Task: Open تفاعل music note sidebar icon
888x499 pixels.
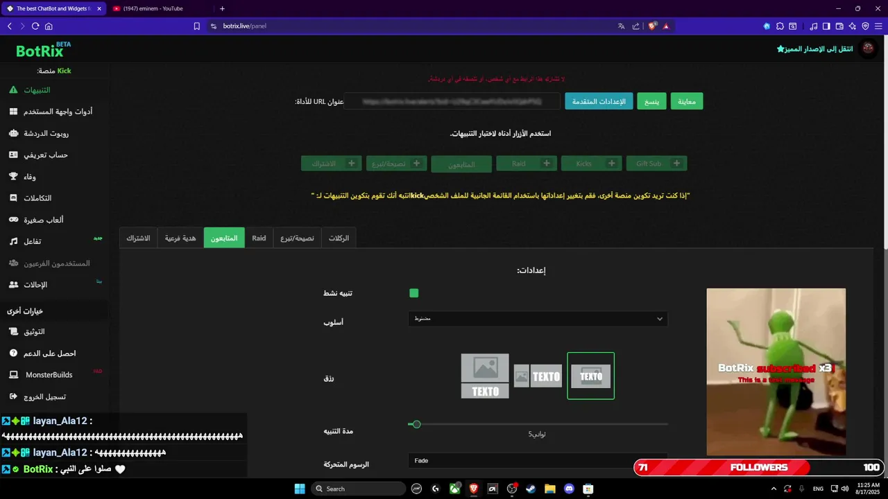Action: pyautogui.click(x=13, y=241)
